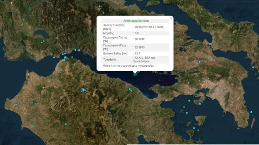
Task: Click the Γεωγραφικό Μήκος label
Action: [115, 47]
